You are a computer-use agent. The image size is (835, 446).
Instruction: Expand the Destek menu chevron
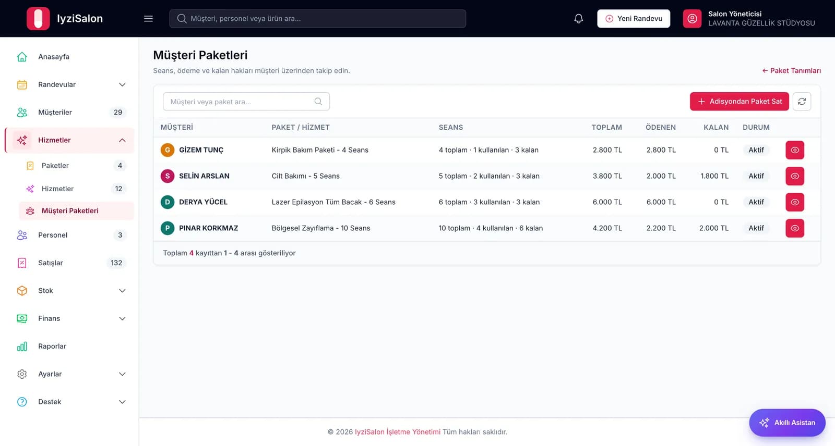pos(122,402)
